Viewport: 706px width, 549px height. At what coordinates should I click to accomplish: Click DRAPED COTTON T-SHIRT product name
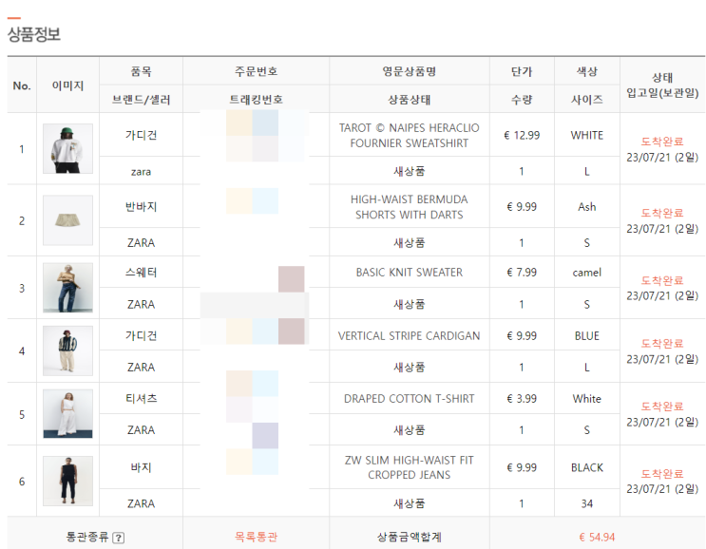[x=410, y=399]
